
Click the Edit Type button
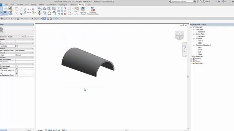coord(29,36)
